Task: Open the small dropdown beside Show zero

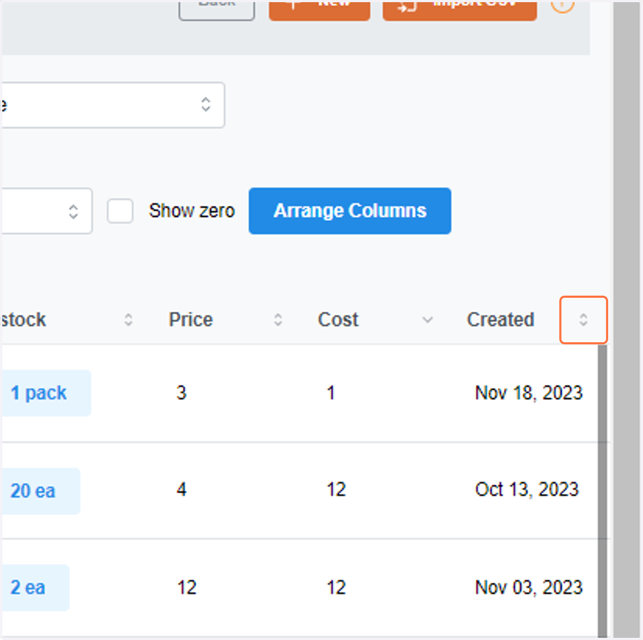Action: pyautogui.click(x=46, y=211)
